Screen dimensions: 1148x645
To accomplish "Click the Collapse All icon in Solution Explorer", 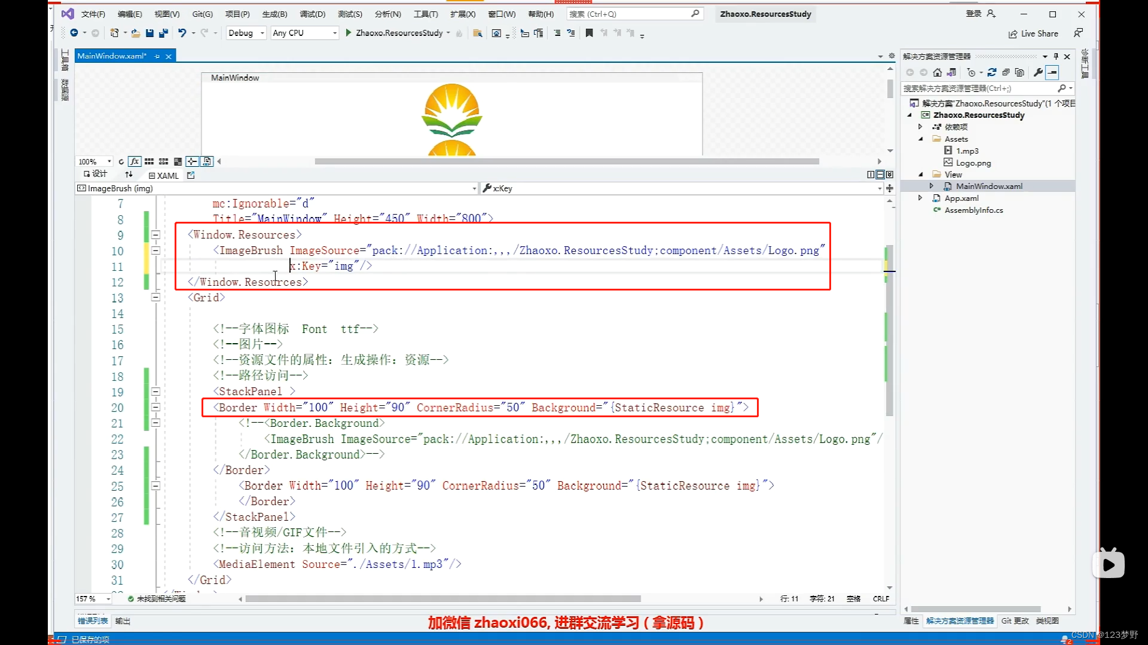I will 1006,73.
